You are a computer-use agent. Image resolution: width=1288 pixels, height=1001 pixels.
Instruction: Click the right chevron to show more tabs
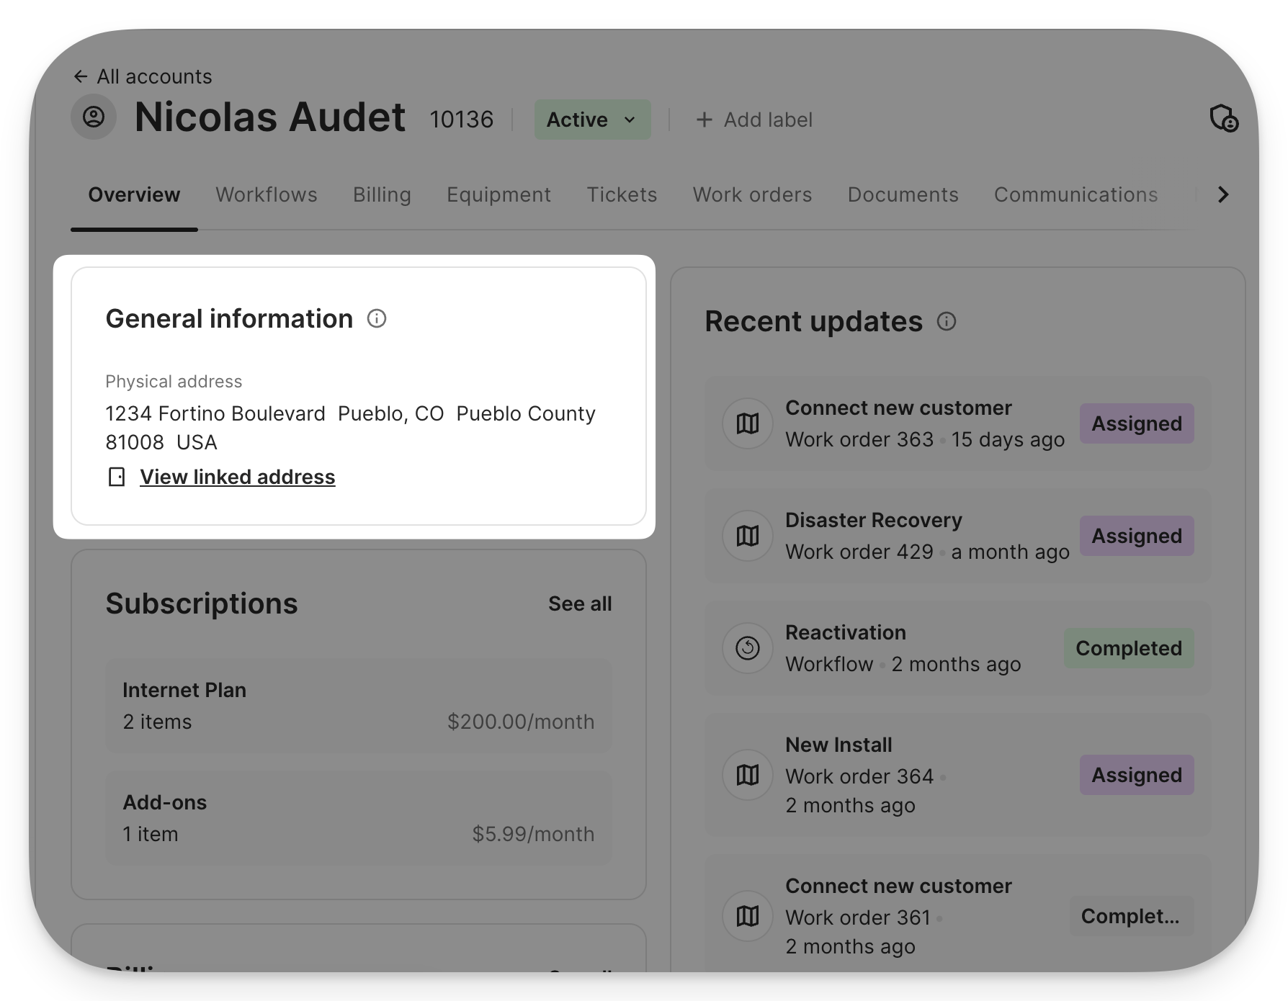tap(1223, 194)
